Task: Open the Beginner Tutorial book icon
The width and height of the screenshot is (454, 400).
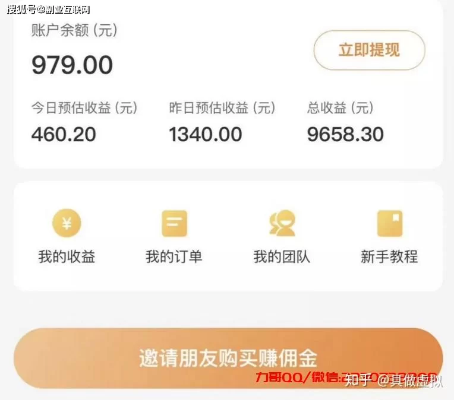Action: (x=390, y=224)
